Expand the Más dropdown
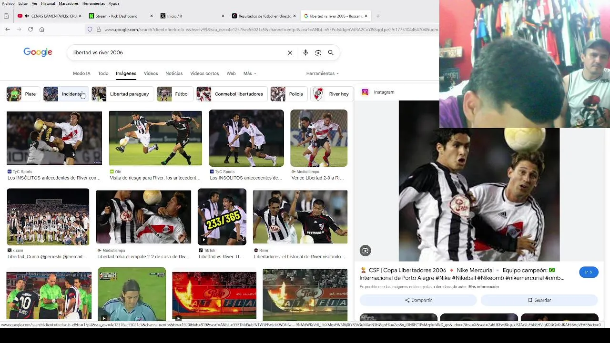610x343 pixels. [250, 73]
